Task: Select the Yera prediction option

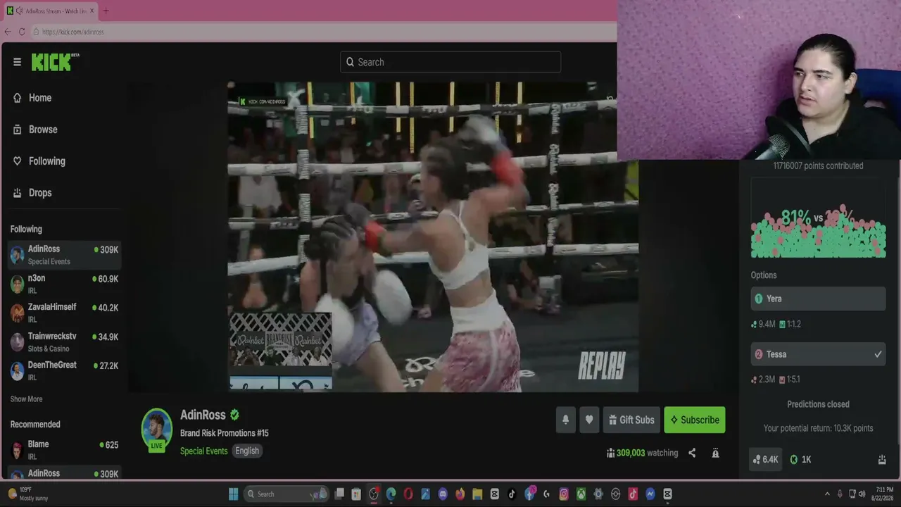Action: (x=818, y=299)
